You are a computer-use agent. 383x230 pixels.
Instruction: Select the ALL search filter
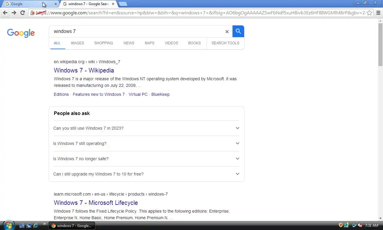point(57,43)
